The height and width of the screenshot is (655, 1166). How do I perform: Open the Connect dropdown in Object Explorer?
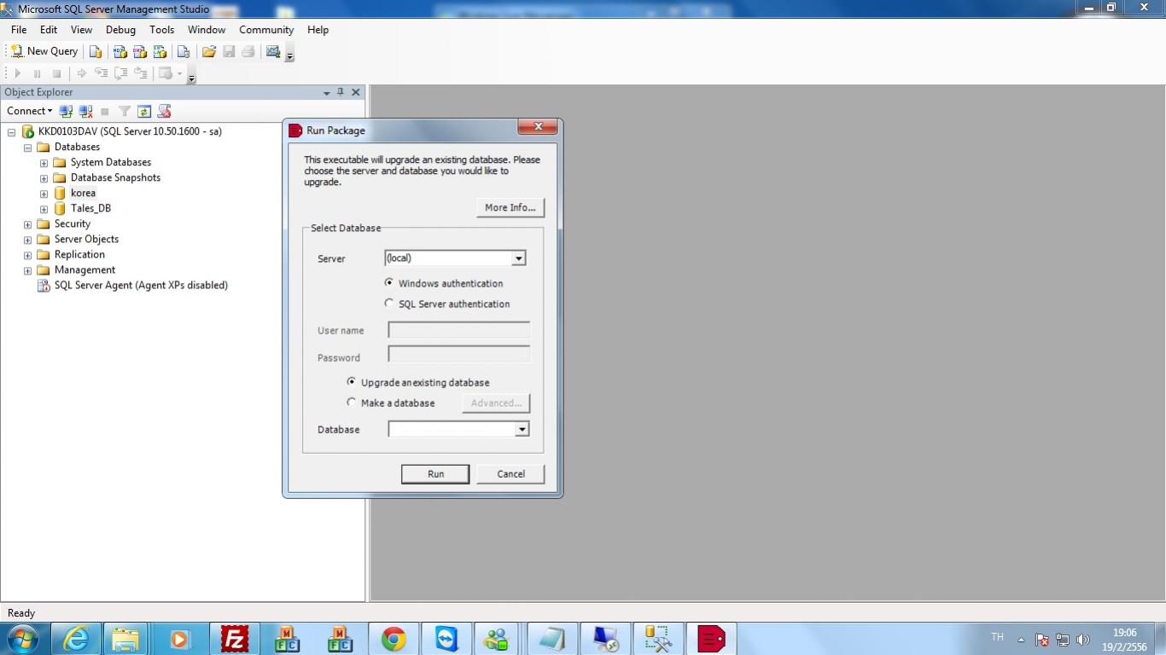coord(29,111)
